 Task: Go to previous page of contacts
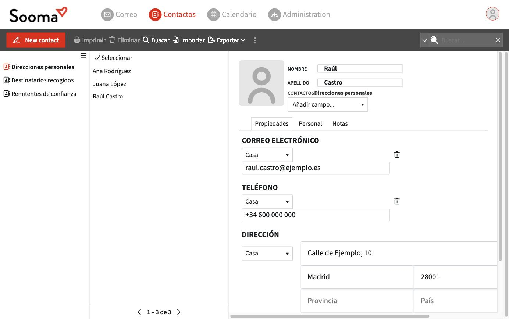pyautogui.click(x=139, y=312)
